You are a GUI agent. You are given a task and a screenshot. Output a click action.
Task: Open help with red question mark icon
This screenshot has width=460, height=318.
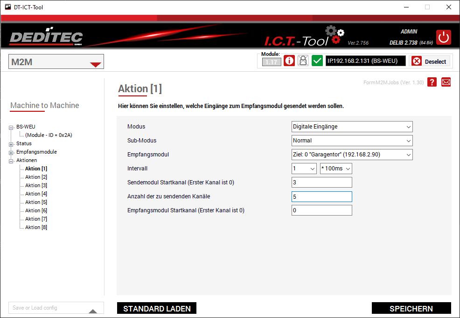(432, 82)
